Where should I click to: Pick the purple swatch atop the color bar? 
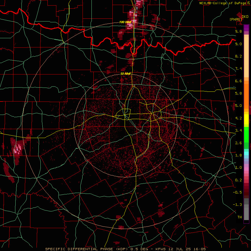pyautogui.click(x=246, y=28)
